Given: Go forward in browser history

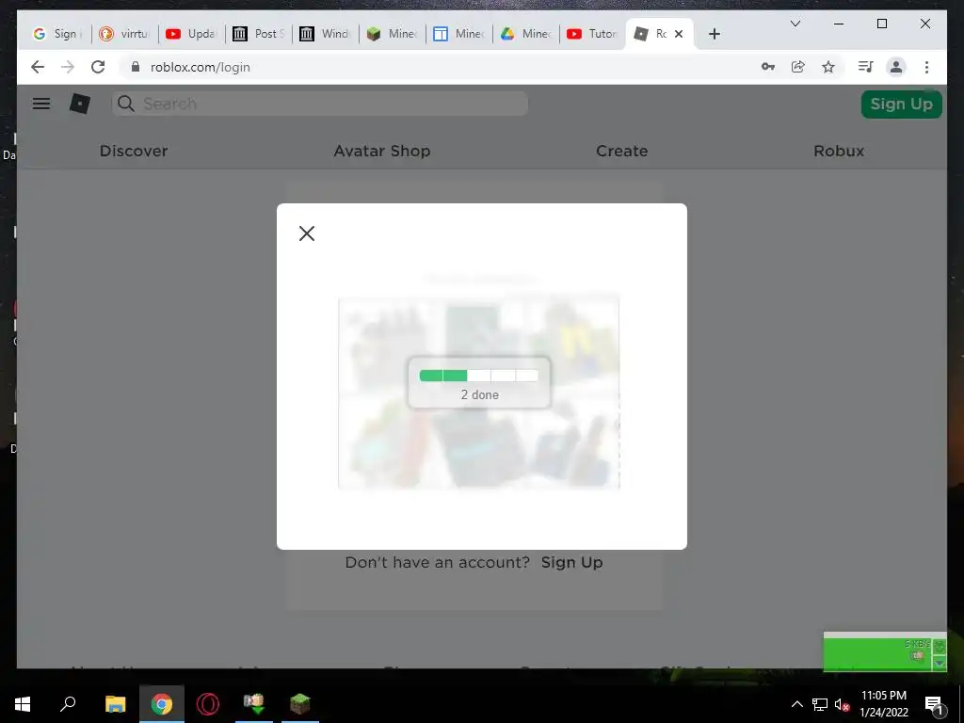Looking at the screenshot, I should 68,67.
